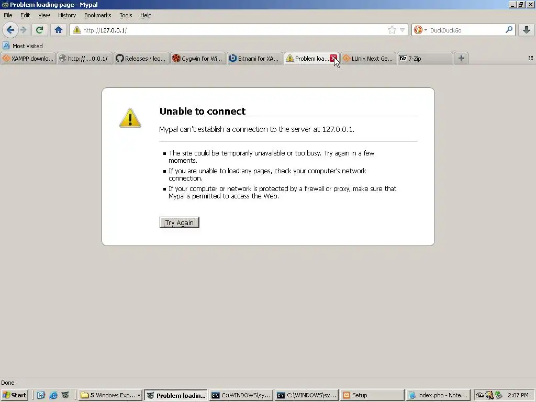Click the third system tray icon
Image resolution: width=536 pixels, height=402 pixels.
[499, 395]
